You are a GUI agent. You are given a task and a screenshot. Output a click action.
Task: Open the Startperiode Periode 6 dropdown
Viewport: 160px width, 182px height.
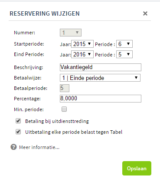[x=124, y=44]
